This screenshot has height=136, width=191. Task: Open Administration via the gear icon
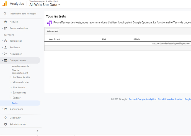pos(6,124)
